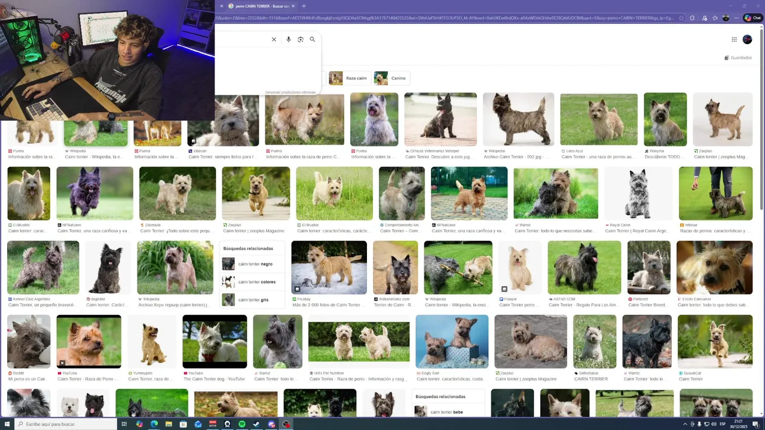The width and height of the screenshot is (765, 430).
Task: Click the magnifying glass search icon
Action: (x=312, y=39)
